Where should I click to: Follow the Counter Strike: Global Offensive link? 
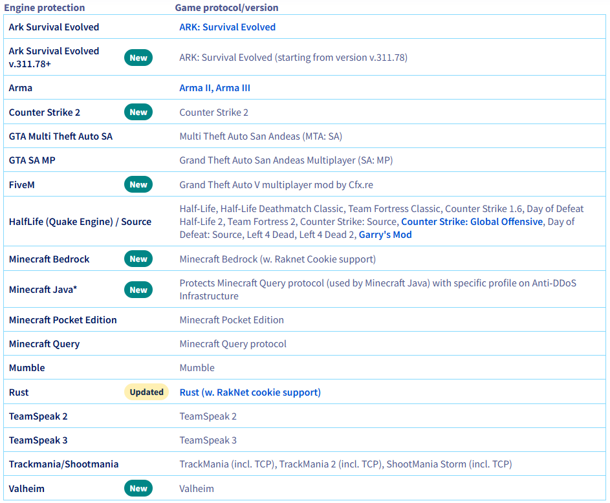(x=472, y=222)
